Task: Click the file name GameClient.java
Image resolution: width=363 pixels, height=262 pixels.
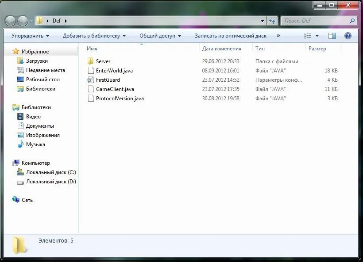Action: 115,89
